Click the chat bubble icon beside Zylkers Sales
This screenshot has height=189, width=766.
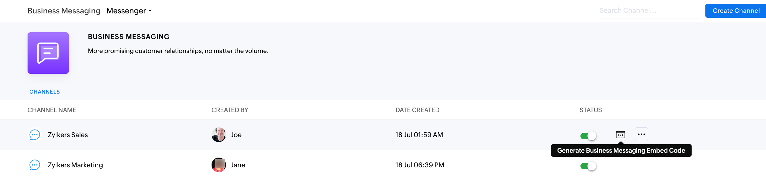pos(35,135)
